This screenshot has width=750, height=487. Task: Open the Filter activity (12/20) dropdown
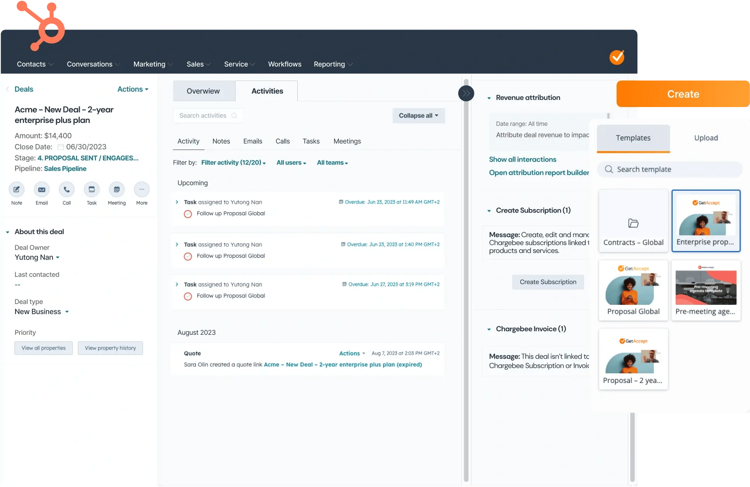[233, 163]
